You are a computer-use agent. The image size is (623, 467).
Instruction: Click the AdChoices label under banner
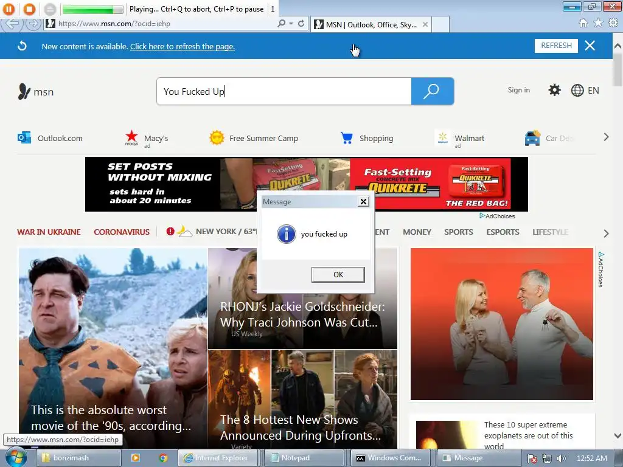(497, 216)
